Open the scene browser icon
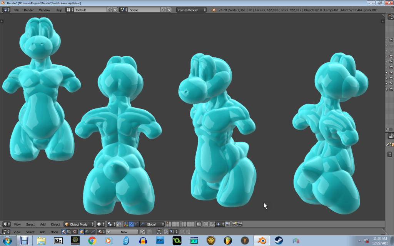 click(123, 10)
